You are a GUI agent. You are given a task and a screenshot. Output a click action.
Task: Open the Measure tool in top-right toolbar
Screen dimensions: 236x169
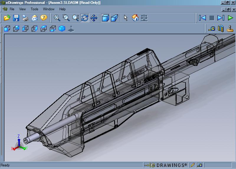pos(212,29)
